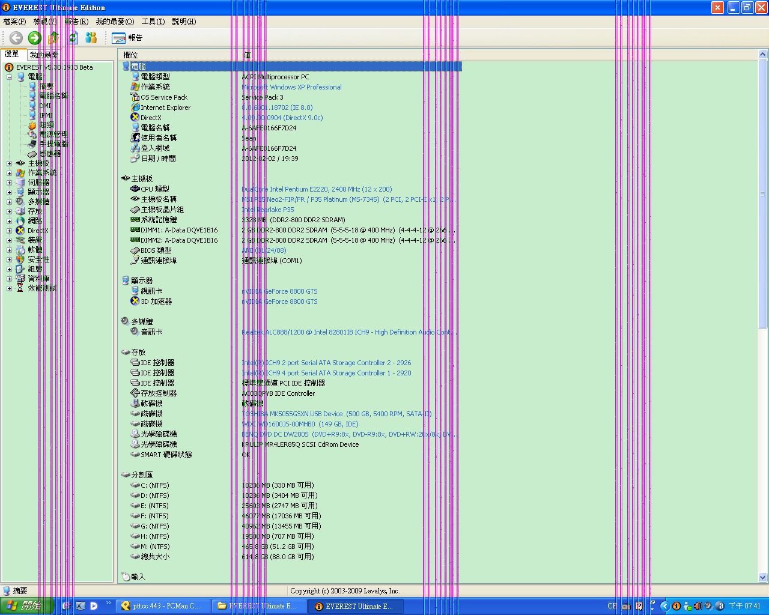Switch to the 選單 tab
This screenshot has height=615, width=769.
[x=12, y=54]
